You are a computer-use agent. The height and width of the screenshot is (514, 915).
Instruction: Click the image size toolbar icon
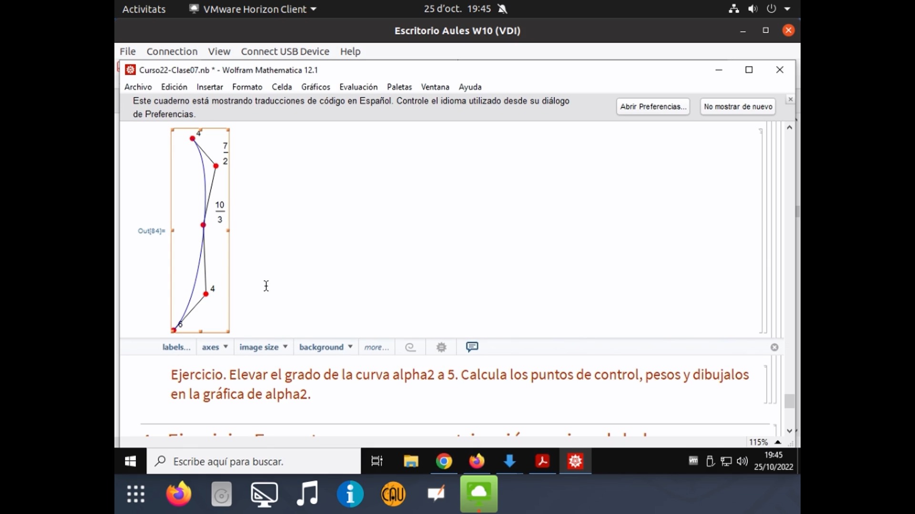click(263, 347)
